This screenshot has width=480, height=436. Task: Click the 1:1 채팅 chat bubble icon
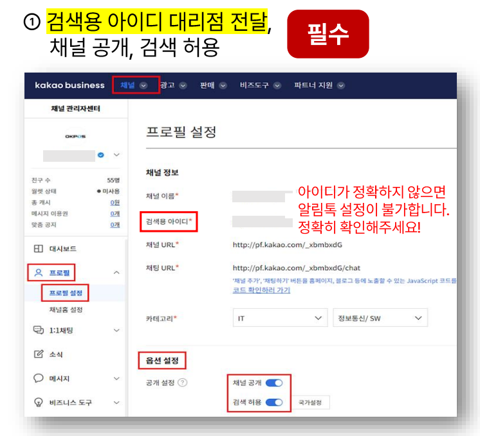[x=39, y=330]
